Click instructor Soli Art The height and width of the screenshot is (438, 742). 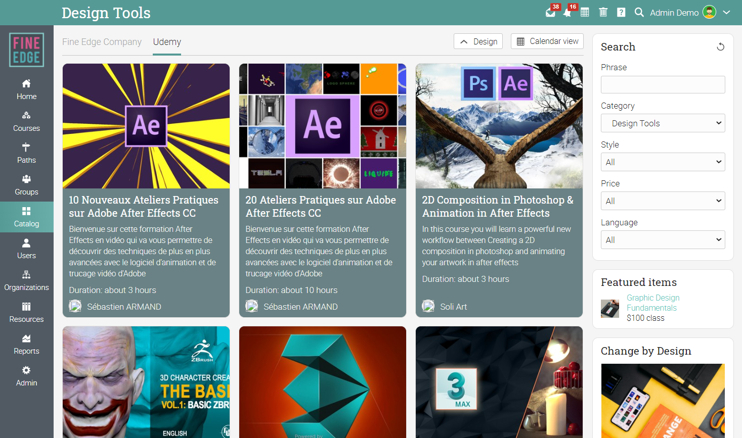click(x=453, y=307)
